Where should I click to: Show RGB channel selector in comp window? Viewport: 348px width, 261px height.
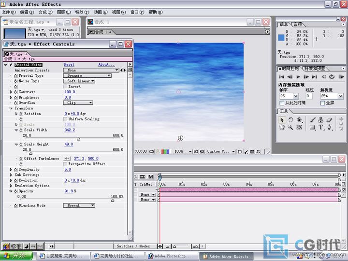click(165, 152)
